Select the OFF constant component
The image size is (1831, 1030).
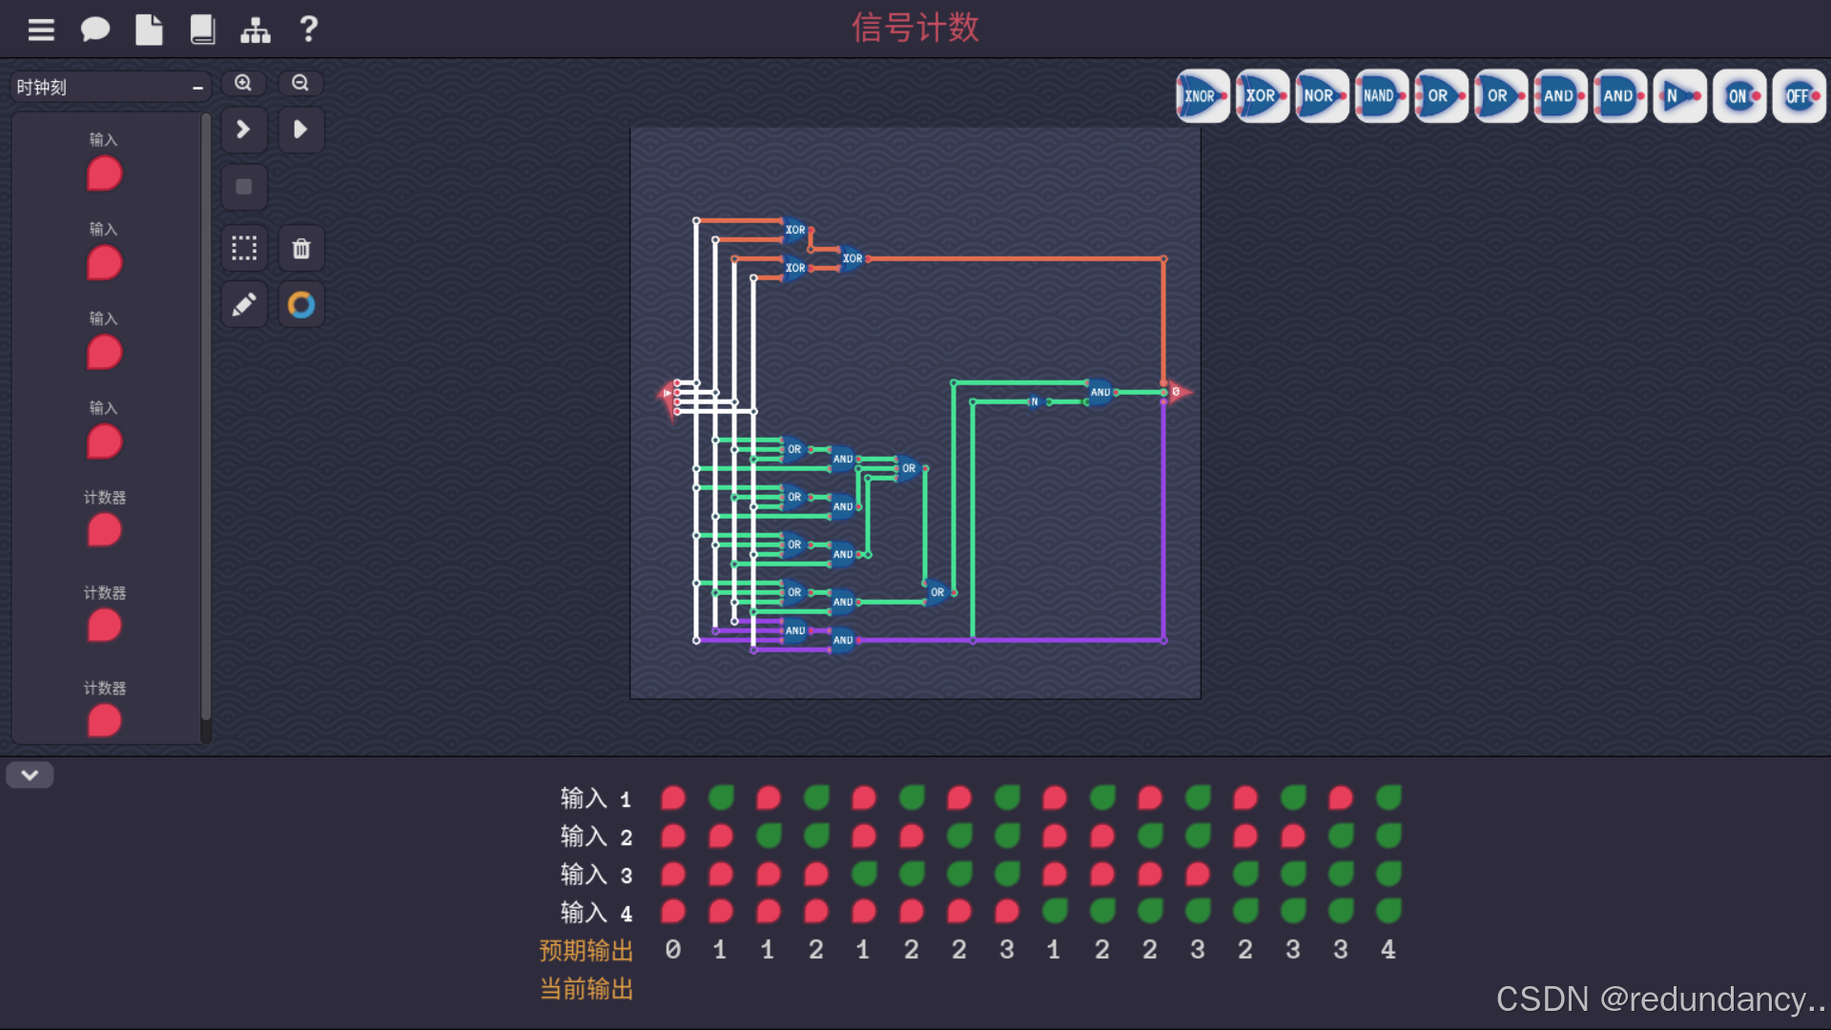[1798, 96]
